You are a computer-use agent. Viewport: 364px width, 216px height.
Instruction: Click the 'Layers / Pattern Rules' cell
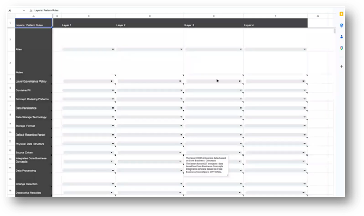(x=34, y=23)
